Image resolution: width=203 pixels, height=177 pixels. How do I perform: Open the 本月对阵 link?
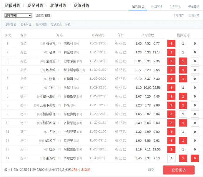(178, 15)
